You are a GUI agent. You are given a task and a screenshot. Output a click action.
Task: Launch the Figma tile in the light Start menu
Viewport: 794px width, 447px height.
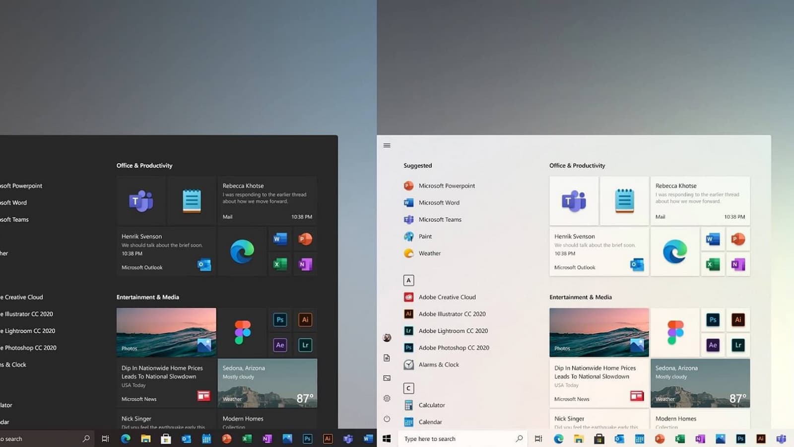(675, 332)
